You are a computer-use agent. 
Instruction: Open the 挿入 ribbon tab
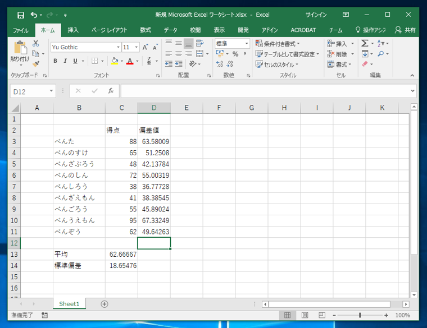73,30
